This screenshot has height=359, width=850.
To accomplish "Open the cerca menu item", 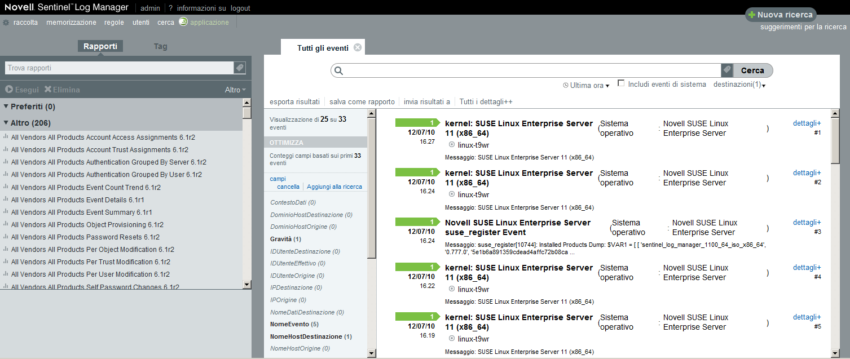I will (x=166, y=23).
